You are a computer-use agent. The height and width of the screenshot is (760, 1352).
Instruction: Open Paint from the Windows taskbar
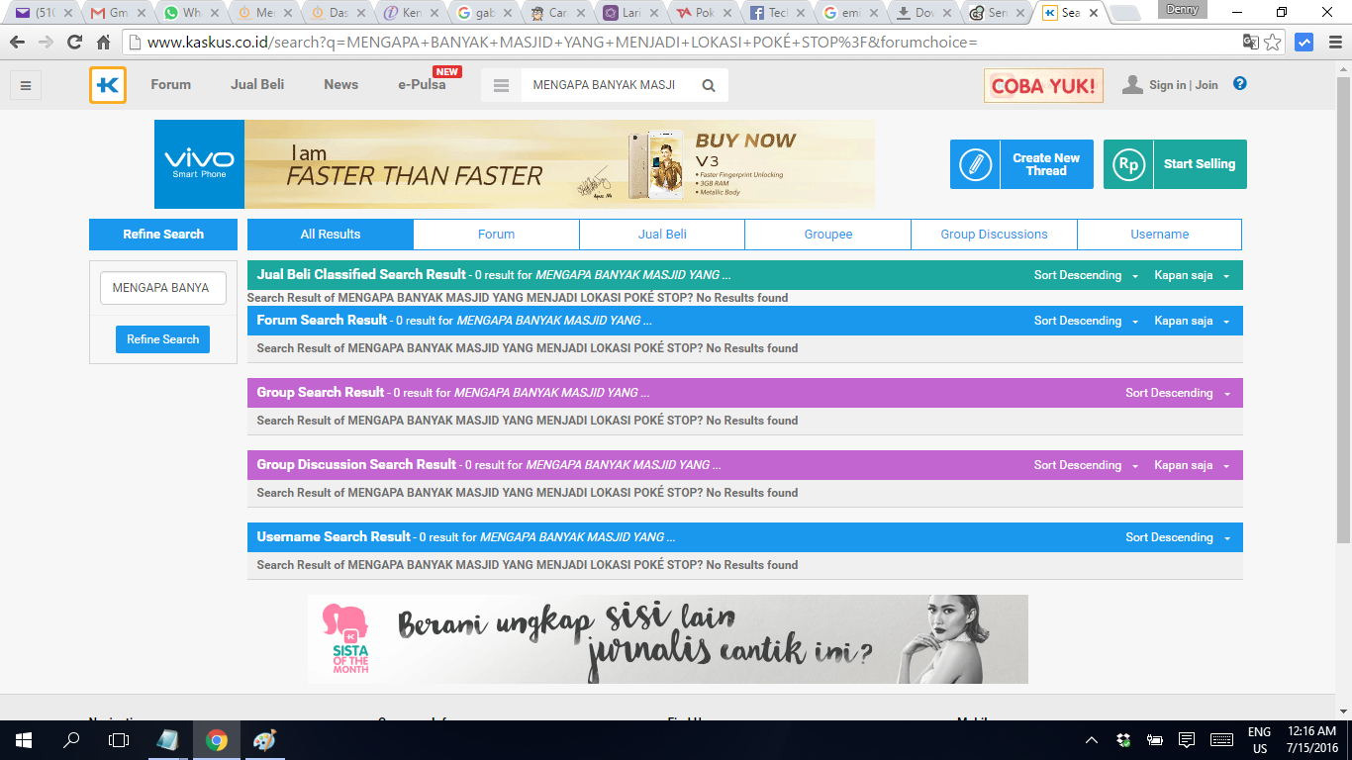point(266,740)
